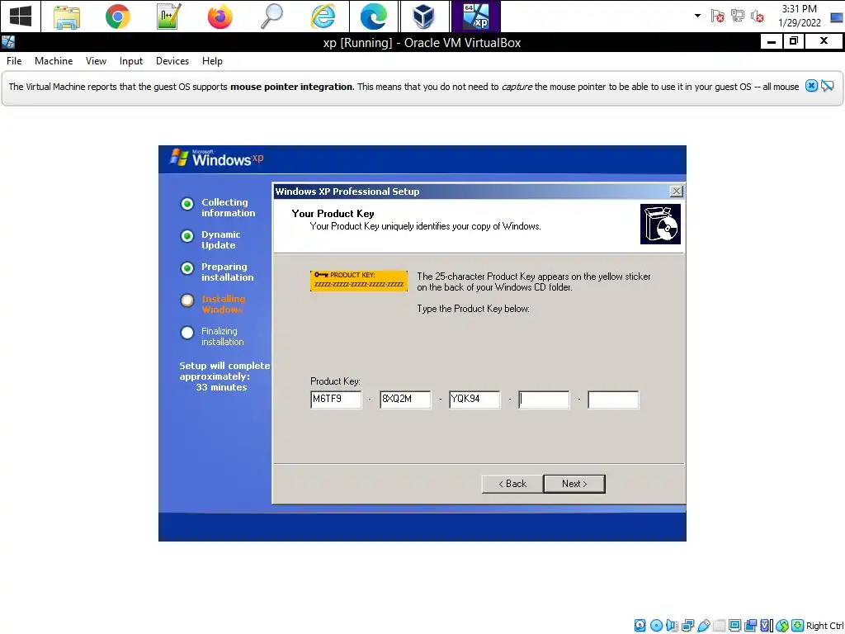Open the Action Center flag tray icon
845x634 pixels.
(x=717, y=16)
